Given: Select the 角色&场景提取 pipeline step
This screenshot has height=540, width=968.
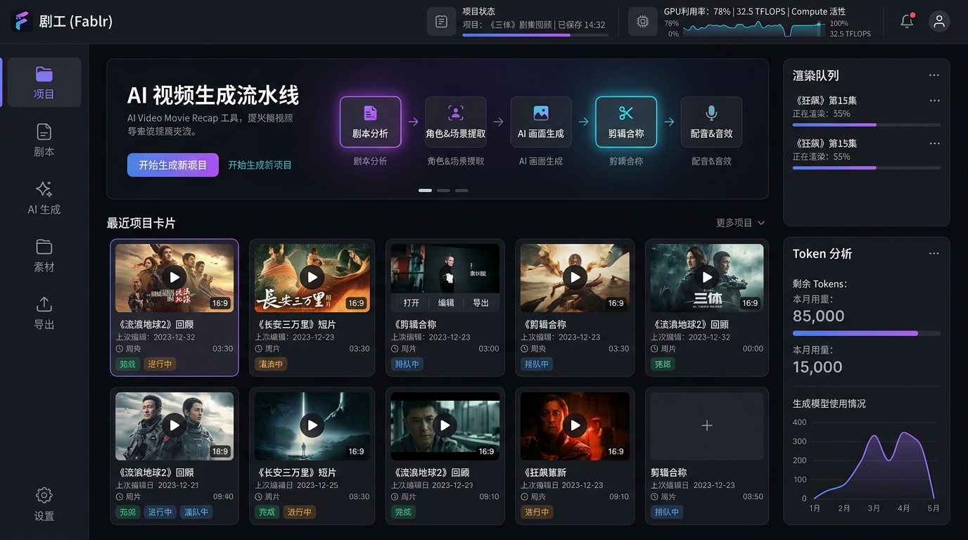Looking at the screenshot, I should (456, 122).
